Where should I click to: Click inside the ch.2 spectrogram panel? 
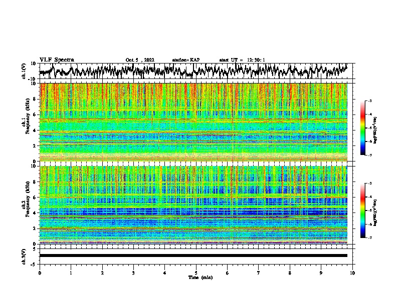tap(193, 205)
